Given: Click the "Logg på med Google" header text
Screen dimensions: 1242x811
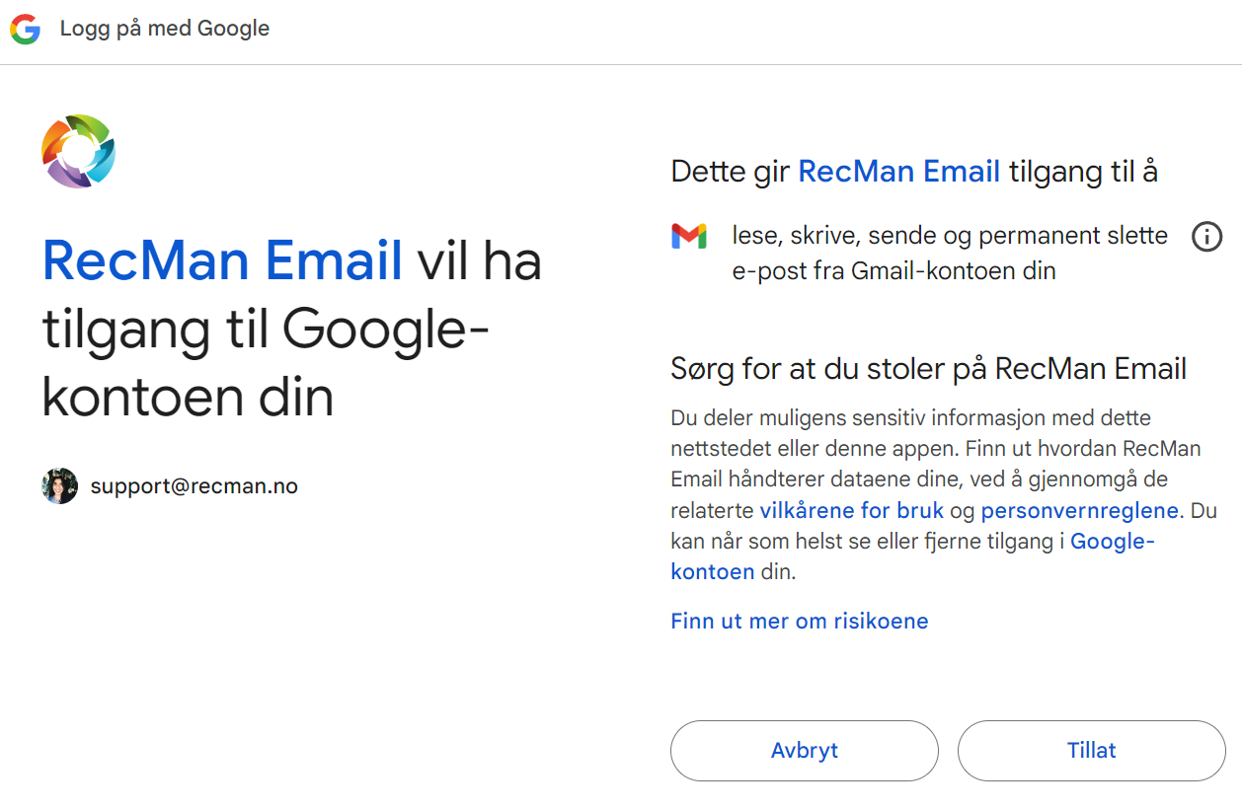Looking at the screenshot, I should click(165, 29).
